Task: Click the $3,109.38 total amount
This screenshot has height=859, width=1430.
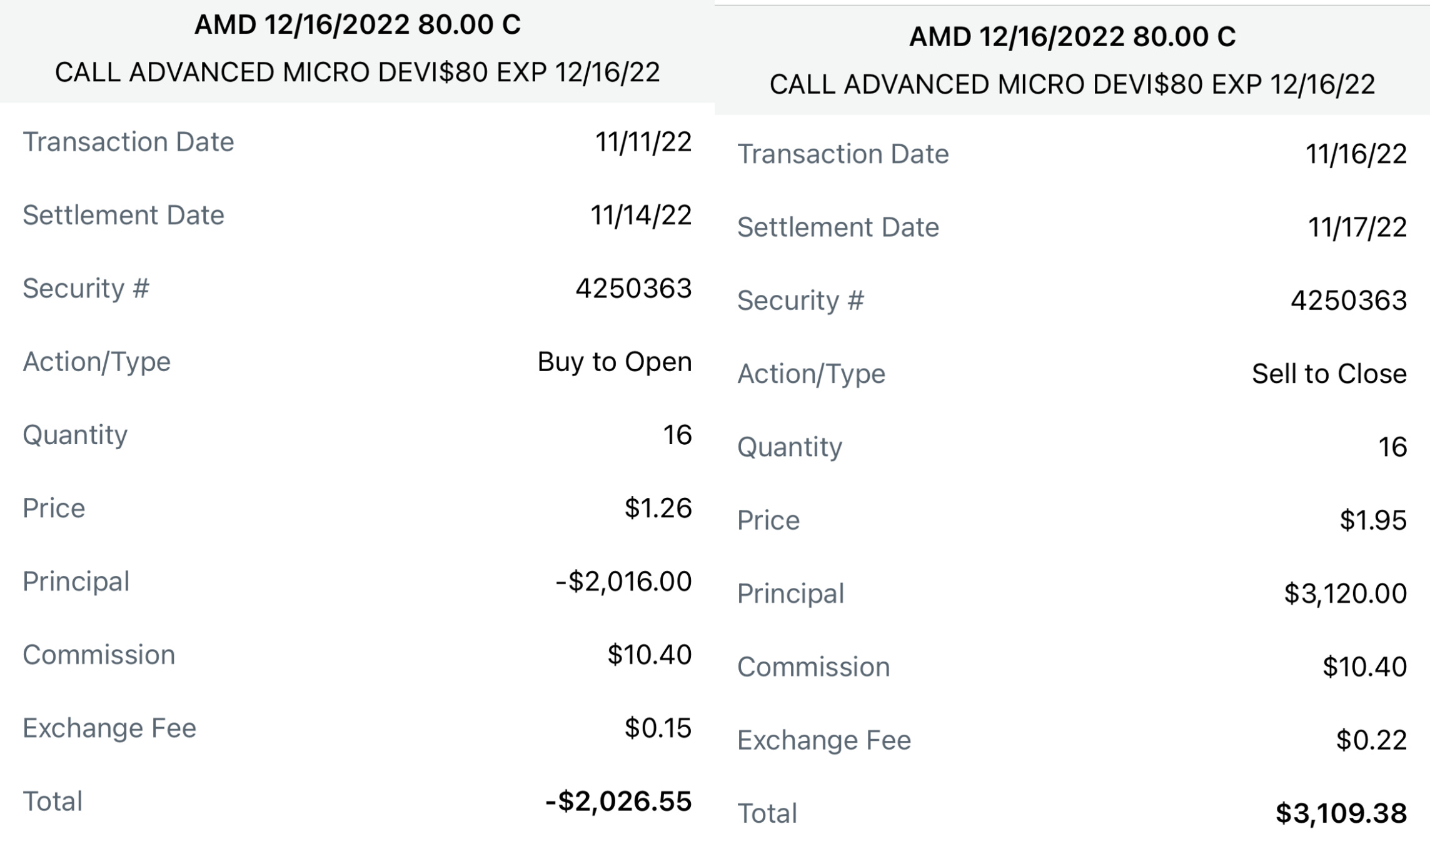Action: 1341,813
